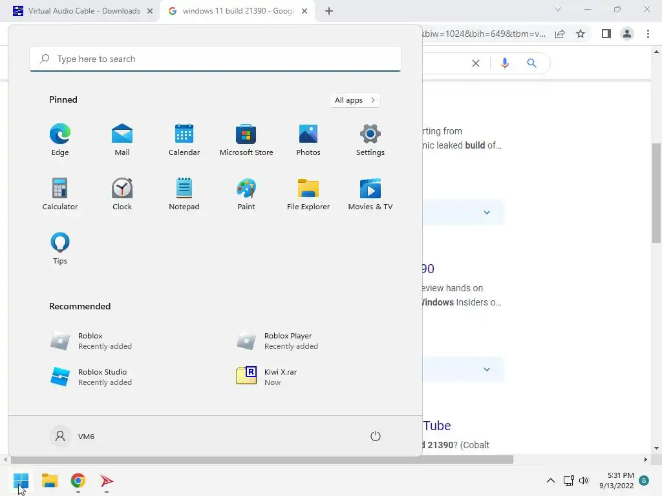
Task: Open the clock and date flyout
Action: (x=616, y=480)
